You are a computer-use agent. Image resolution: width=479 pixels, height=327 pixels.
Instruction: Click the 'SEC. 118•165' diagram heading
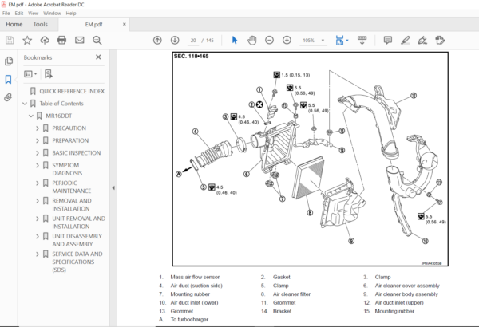(x=192, y=56)
